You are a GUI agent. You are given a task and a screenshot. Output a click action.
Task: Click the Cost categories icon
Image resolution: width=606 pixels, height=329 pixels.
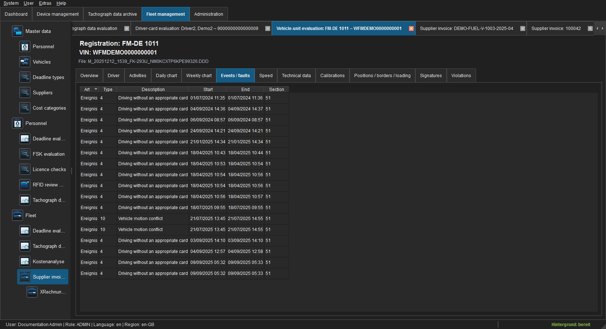coord(25,108)
